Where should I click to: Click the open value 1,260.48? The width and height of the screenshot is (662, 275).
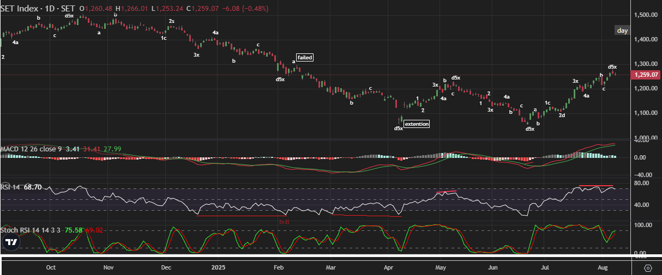tap(99, 9)
